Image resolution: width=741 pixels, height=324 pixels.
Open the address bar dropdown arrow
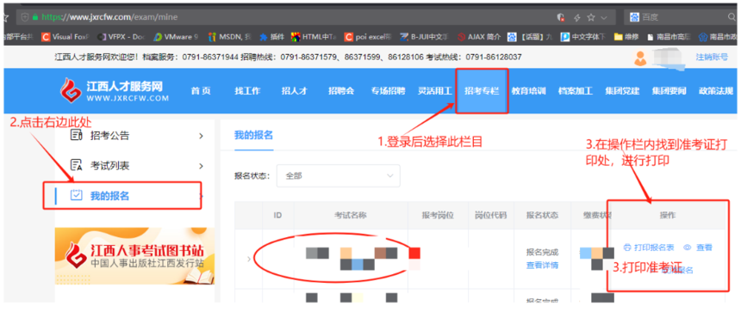[604, 18]
